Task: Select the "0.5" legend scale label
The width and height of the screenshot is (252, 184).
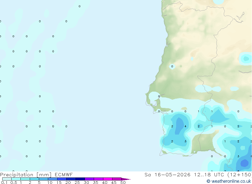Action: click(14, 182)
